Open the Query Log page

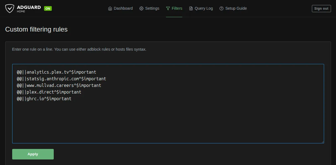tap(203, 8)
